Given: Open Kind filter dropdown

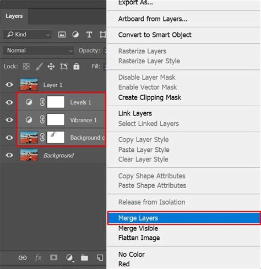Looking at the screenshot, I should pyautogui.click(x=27, y=34).
